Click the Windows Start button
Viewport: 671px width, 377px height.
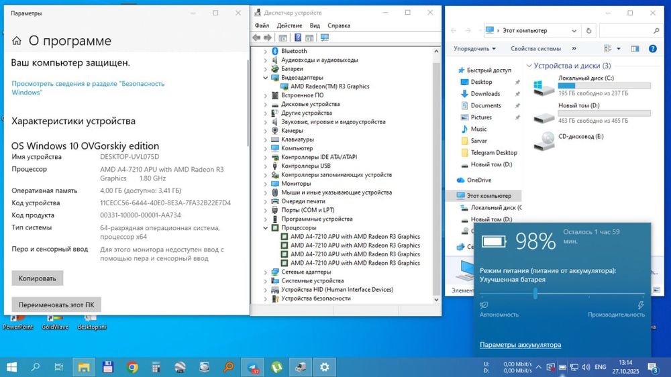coord(11,367)
